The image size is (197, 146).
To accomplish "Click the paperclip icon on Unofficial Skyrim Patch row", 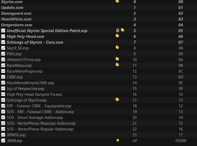I will point(118,30).
